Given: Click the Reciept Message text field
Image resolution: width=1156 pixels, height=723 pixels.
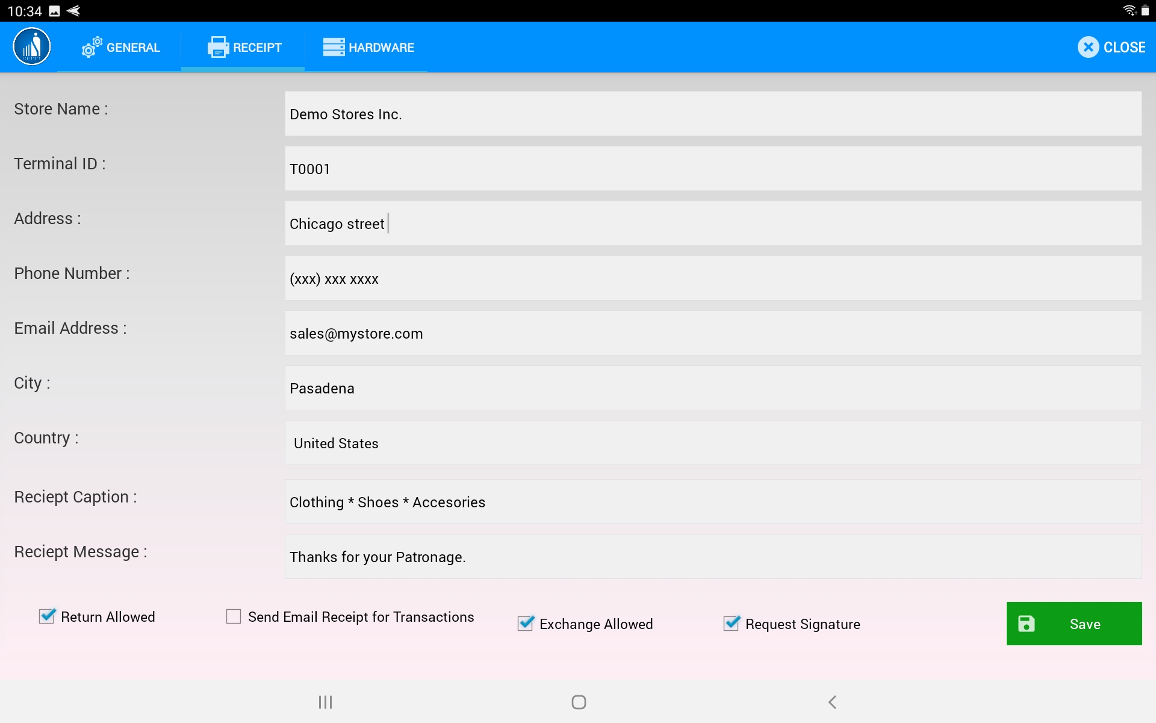Looking at the screenshot, I should [713, 557].
